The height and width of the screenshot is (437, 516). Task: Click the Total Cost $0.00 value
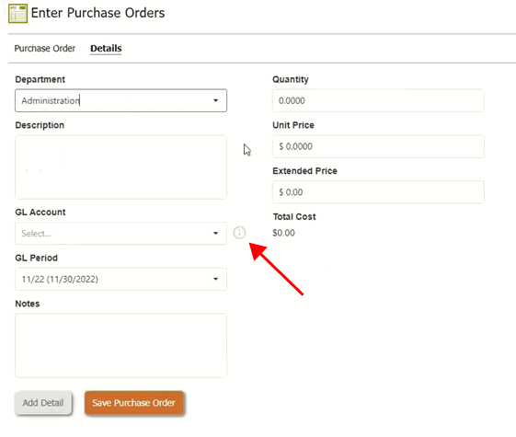pyautogui.click(x=283, y=233)
